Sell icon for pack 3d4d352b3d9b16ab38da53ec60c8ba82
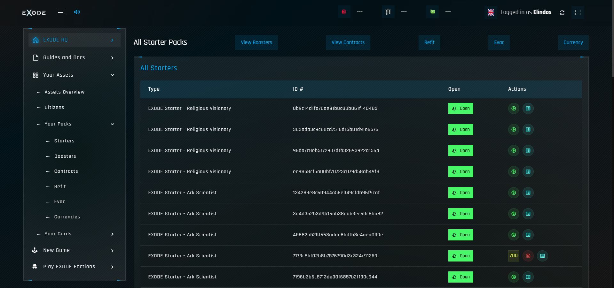 point(514,214)
